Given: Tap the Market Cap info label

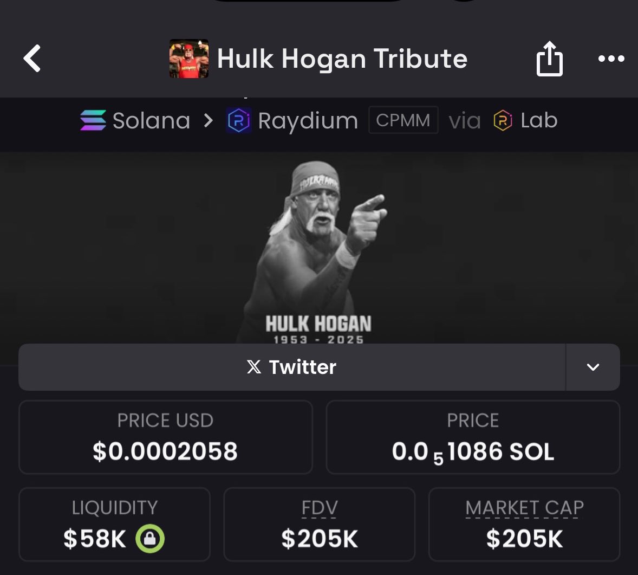Looking at the screenshot, I should point(524,508).
